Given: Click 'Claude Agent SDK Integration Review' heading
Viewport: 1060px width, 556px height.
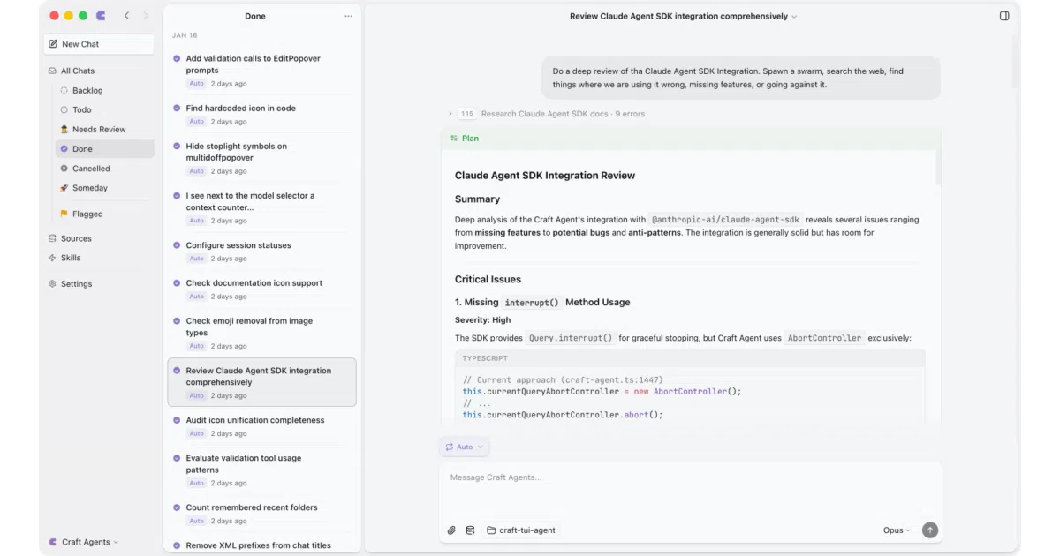Looking at the screenshot, I should pos(545,176).
